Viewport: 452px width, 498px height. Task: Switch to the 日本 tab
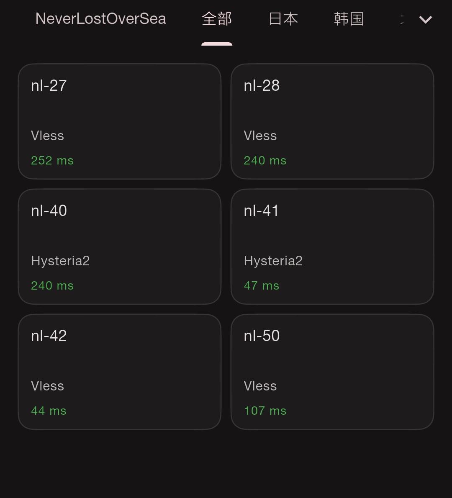283,19
